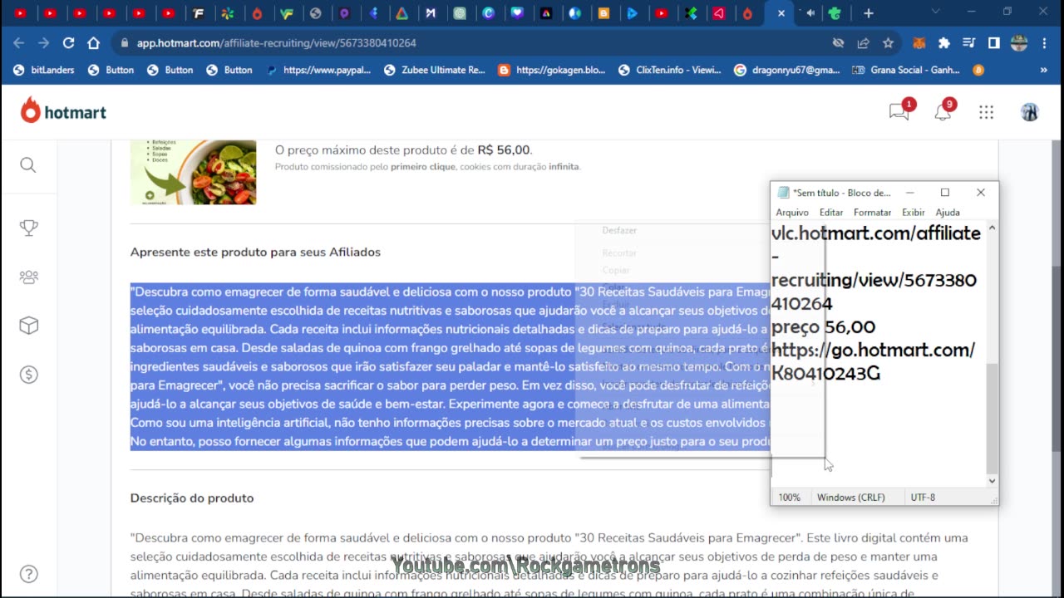The image size is (1064, 598).
Task: Click 'https://go.hotmart.com/' line in Notepad
Action: point(873,350)
